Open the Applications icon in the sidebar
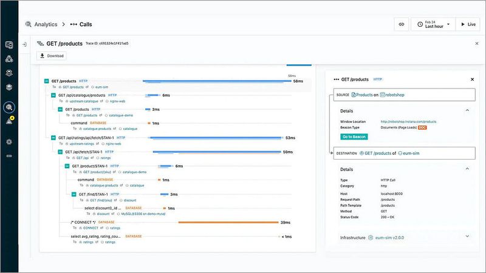 click(9, 59)
